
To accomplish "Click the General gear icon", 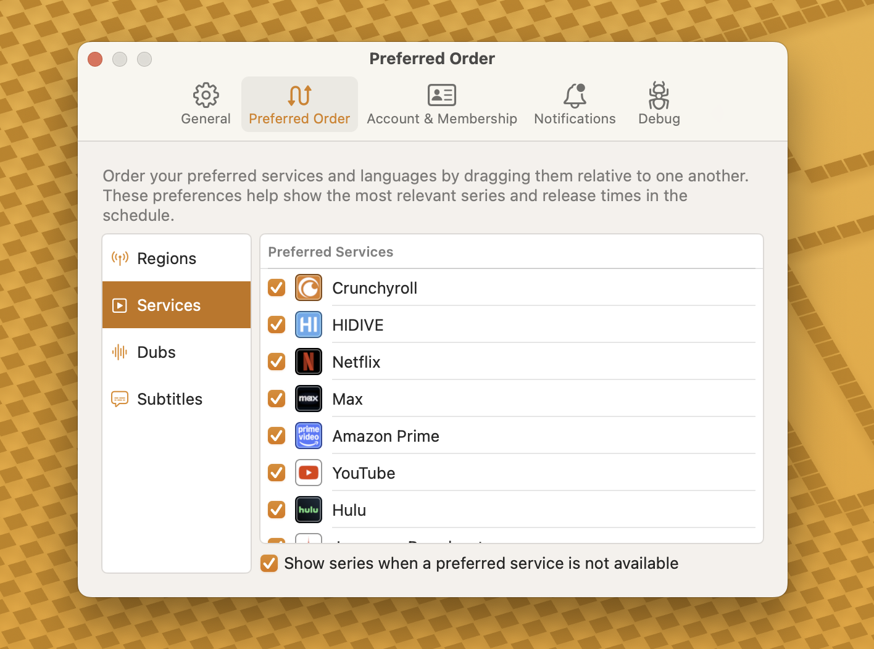I will [x=206, y=95].
